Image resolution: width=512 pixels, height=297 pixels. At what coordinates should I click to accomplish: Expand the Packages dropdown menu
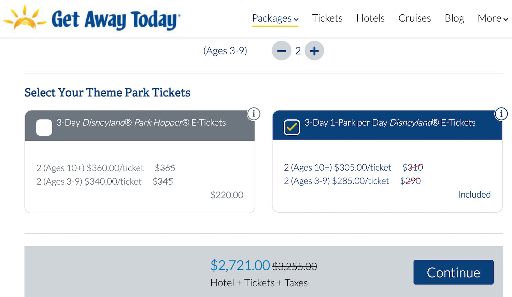tap(275, 18)
